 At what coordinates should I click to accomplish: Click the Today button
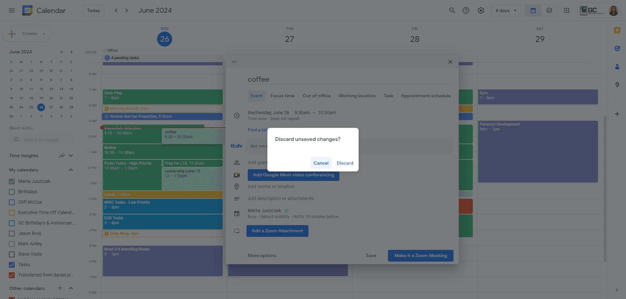(94, 10)
